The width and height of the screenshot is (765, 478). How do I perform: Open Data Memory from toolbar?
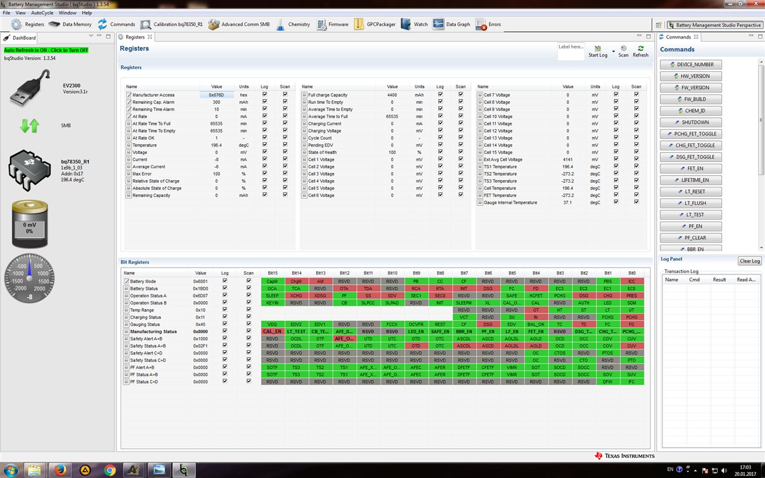[70, 24]
